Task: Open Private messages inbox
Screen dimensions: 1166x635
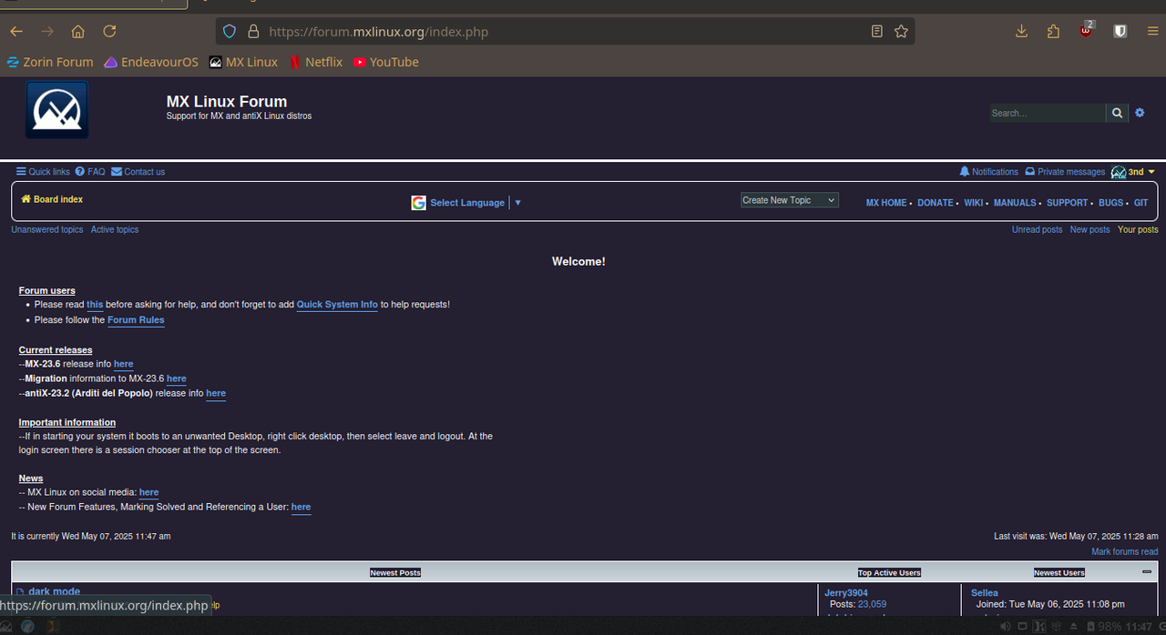Action: click(1065, 172)
